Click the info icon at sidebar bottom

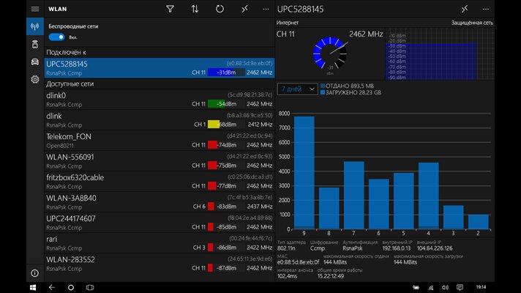pos(34,272)
